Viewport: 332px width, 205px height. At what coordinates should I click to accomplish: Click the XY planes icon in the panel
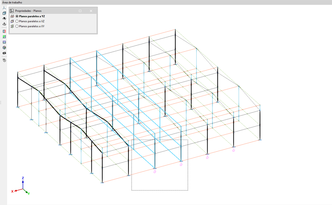coord(12,27)
